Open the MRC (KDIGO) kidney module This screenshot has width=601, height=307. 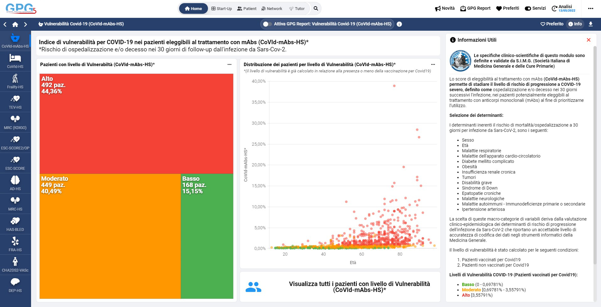(15, 122)
